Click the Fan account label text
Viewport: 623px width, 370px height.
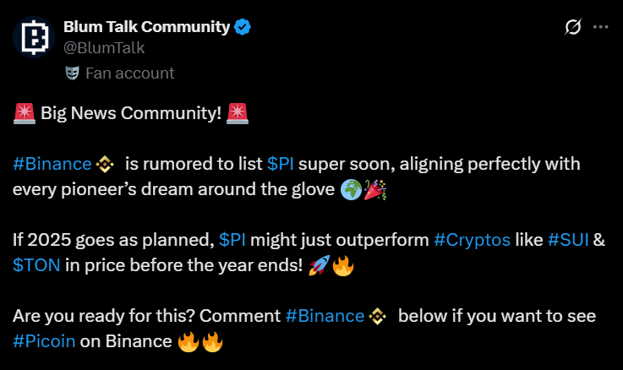coord(129,73)
